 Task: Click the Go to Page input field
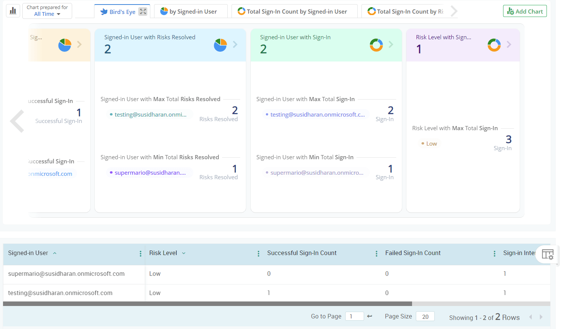pos(354,316)
